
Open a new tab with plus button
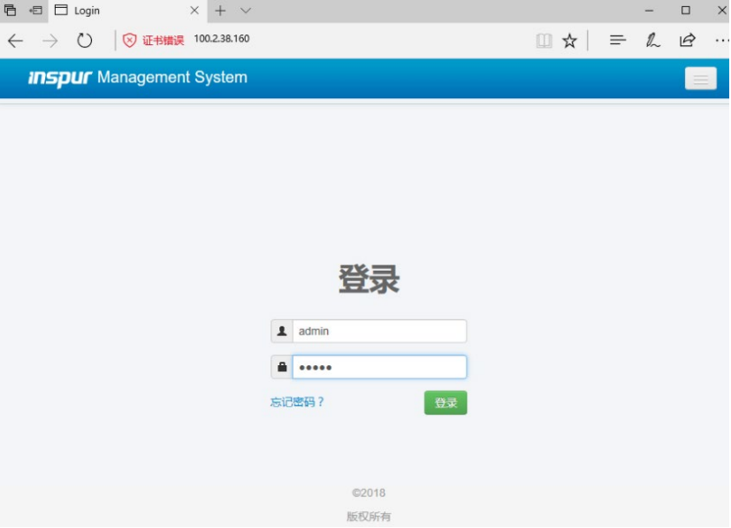point(220,11)
